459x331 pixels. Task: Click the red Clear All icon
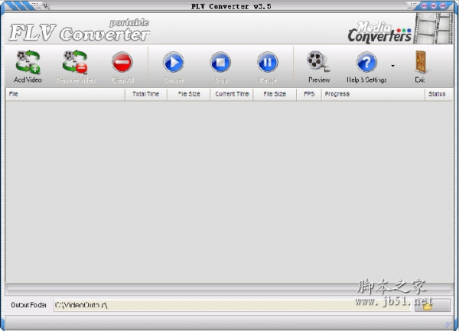(x=122, y=62)
